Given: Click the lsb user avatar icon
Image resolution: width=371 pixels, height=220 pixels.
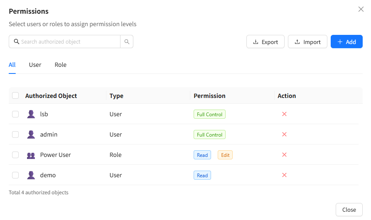Looking at the screenshot, I should coord(31,114).
